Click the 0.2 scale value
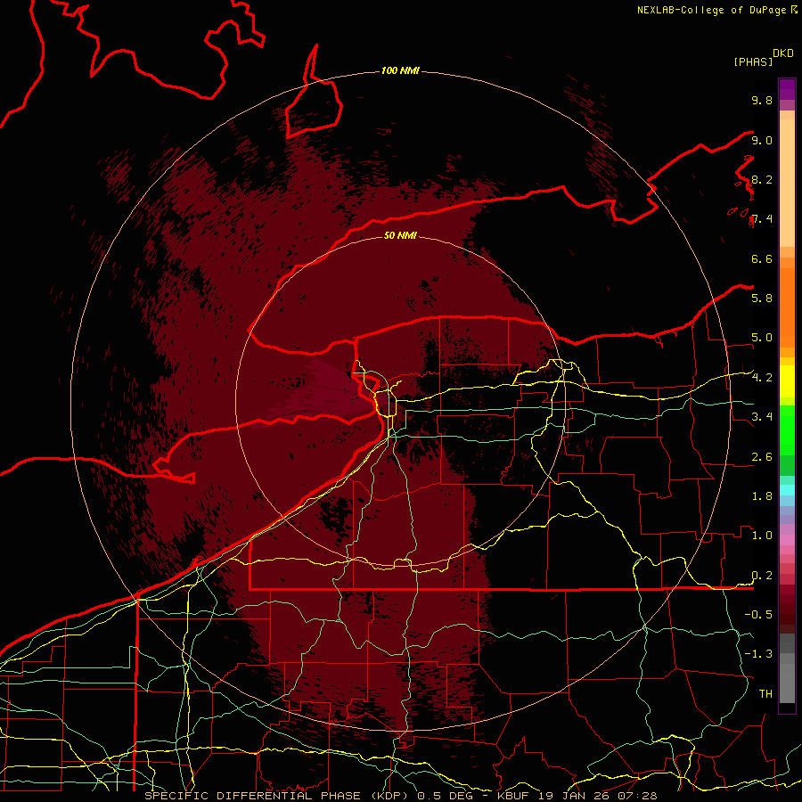This screenshot has width=802, height=802. (762, 575)
